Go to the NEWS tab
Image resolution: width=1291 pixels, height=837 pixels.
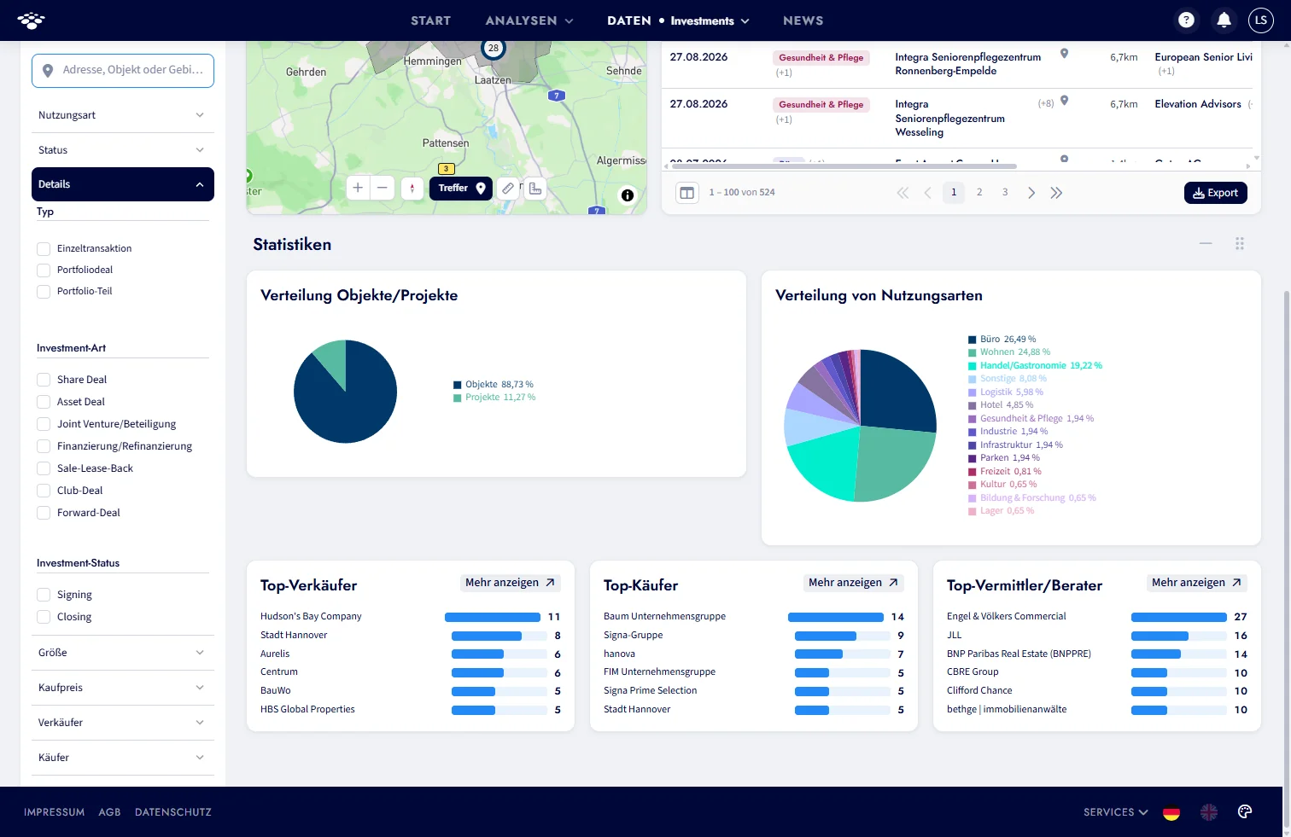coord(803,20)
